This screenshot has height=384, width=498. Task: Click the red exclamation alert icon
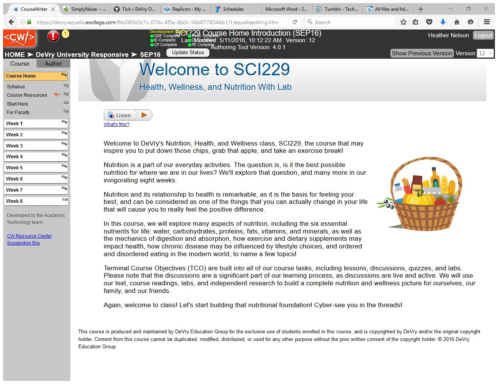(53, 36)
